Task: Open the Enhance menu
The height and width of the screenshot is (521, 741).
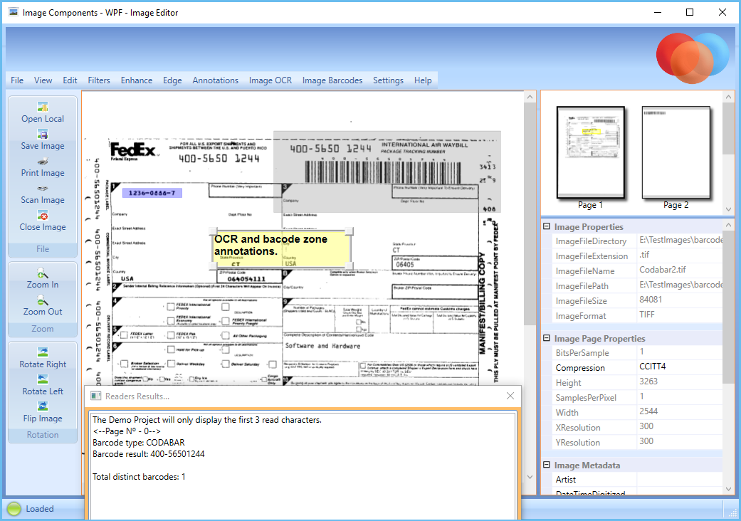Action: pos(137,80)
